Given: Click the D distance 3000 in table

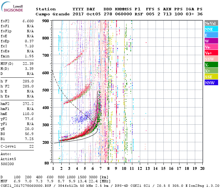Looking at the screenshot, I should pos(93,177).
